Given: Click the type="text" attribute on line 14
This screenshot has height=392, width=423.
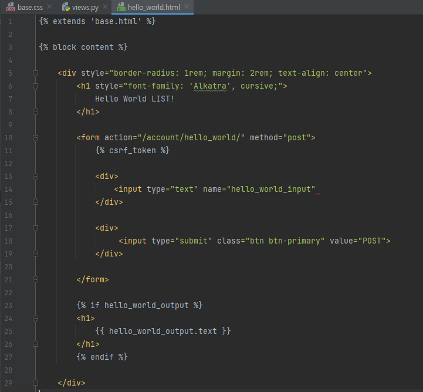Looking at the screenshot, I should (172, 189).
